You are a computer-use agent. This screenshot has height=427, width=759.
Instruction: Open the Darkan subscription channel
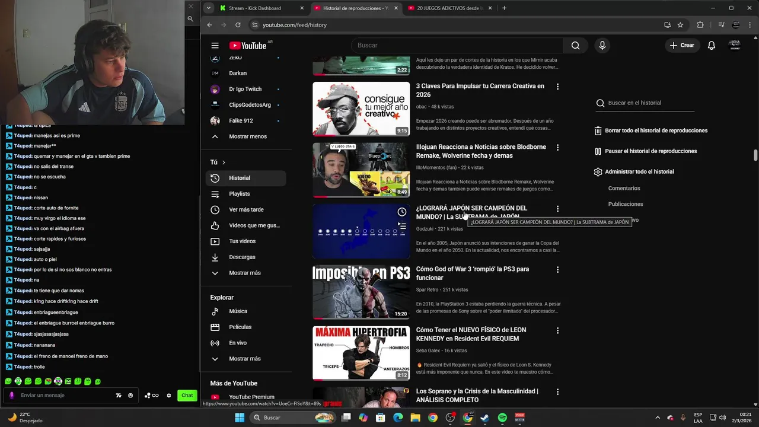(245, 74)
